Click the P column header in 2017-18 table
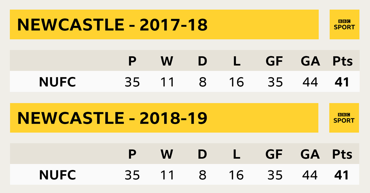 pos(132,61)
